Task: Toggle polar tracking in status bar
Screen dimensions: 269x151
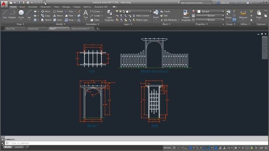Action: [x=190, y=148]
